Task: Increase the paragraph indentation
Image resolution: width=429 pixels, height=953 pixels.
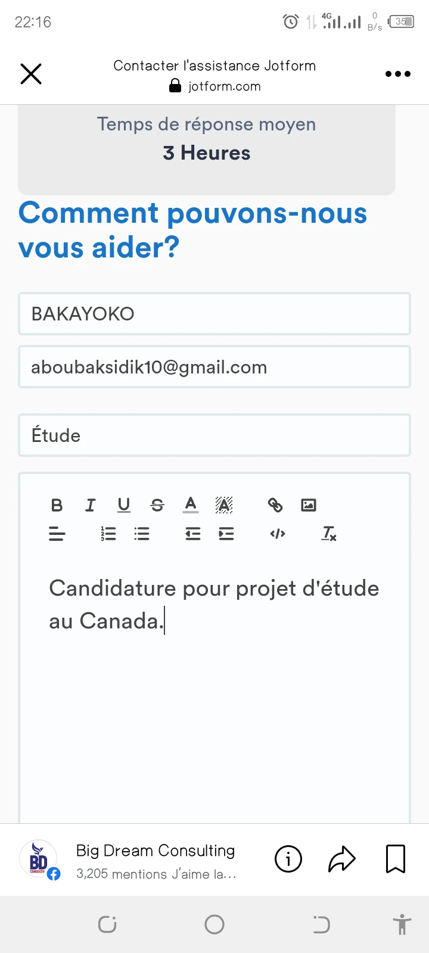Action: point(226,534)
